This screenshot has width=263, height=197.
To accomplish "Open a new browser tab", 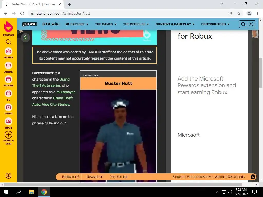I will tap(69, 4).
